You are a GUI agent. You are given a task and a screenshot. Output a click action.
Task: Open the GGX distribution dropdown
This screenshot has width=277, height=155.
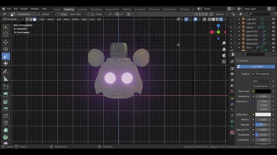(261, 81)
